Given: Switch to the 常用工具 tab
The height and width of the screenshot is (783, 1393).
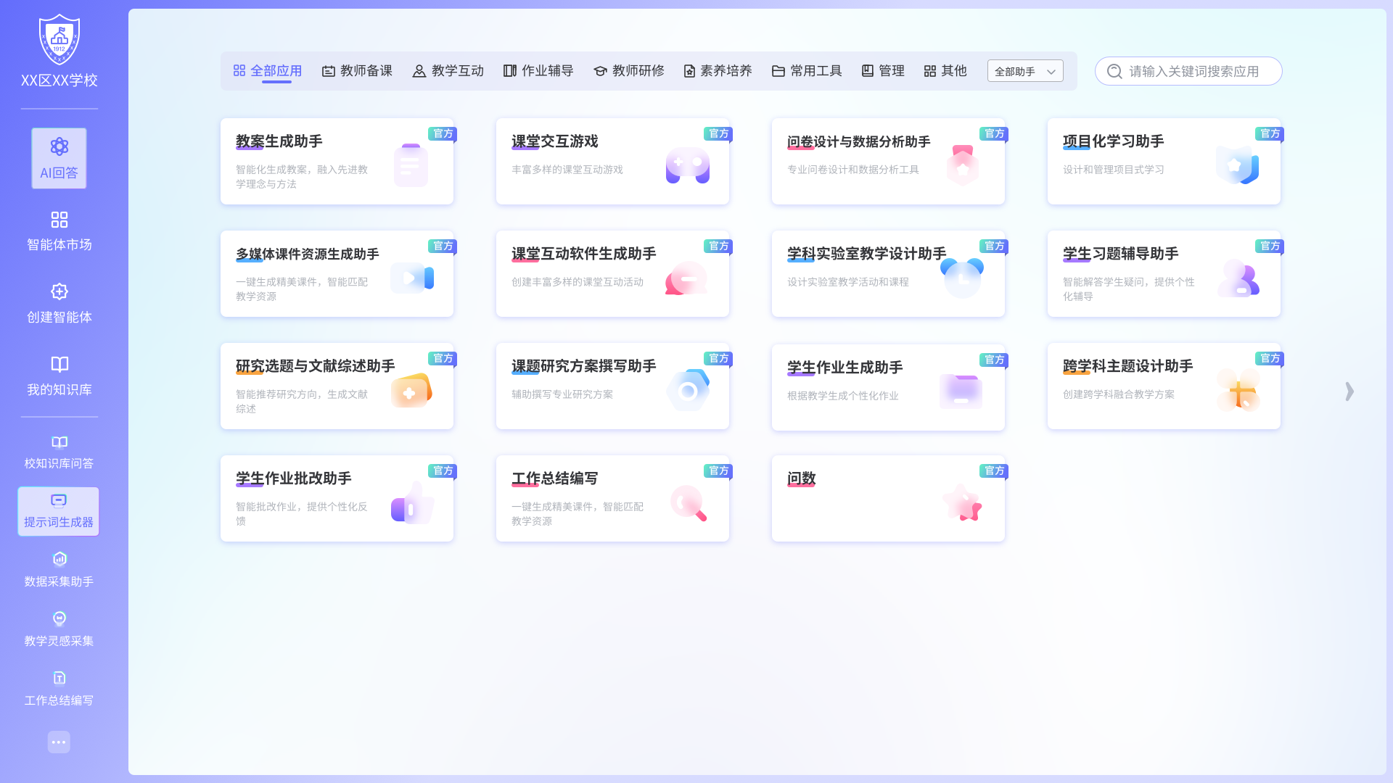Looking at the screenshot, I should [x=807, y=71].
